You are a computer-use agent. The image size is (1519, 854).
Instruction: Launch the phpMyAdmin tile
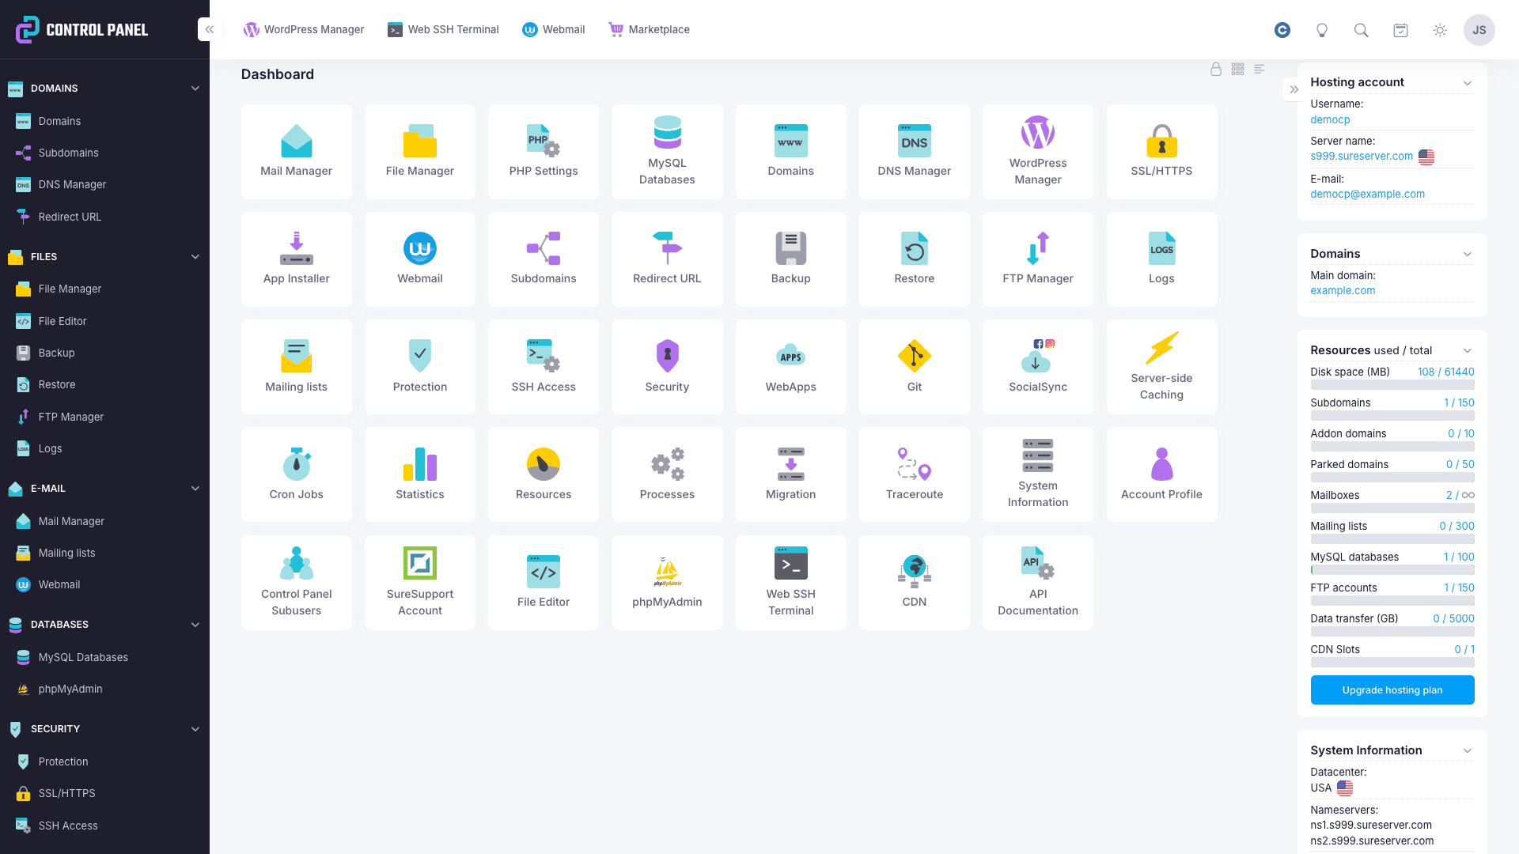pos(667,582)
